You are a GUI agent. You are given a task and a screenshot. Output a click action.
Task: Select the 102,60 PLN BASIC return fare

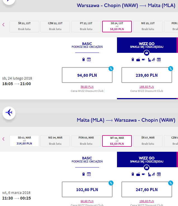[87, 190]
